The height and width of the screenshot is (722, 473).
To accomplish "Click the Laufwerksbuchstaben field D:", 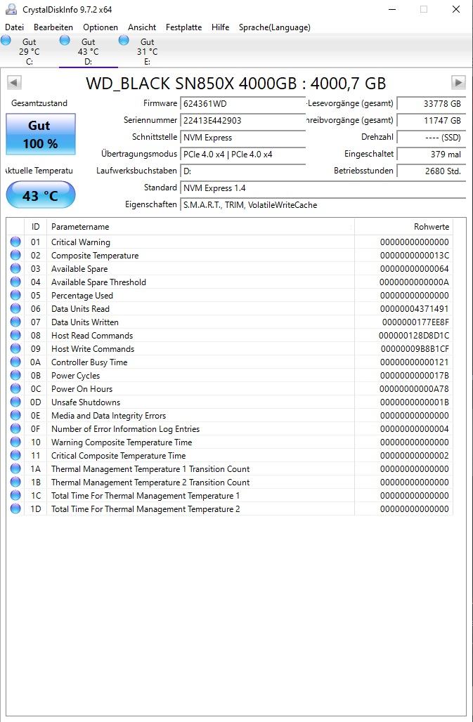I will (242, 171).
